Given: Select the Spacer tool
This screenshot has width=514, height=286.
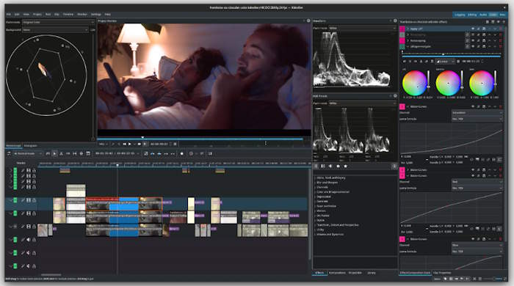Looking at the screenshot, I should point(68,153).
